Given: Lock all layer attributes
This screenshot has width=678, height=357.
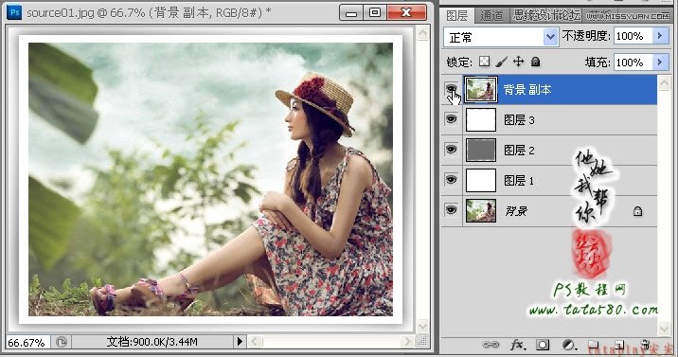Looking at the screenshot, I should point(535,62).
